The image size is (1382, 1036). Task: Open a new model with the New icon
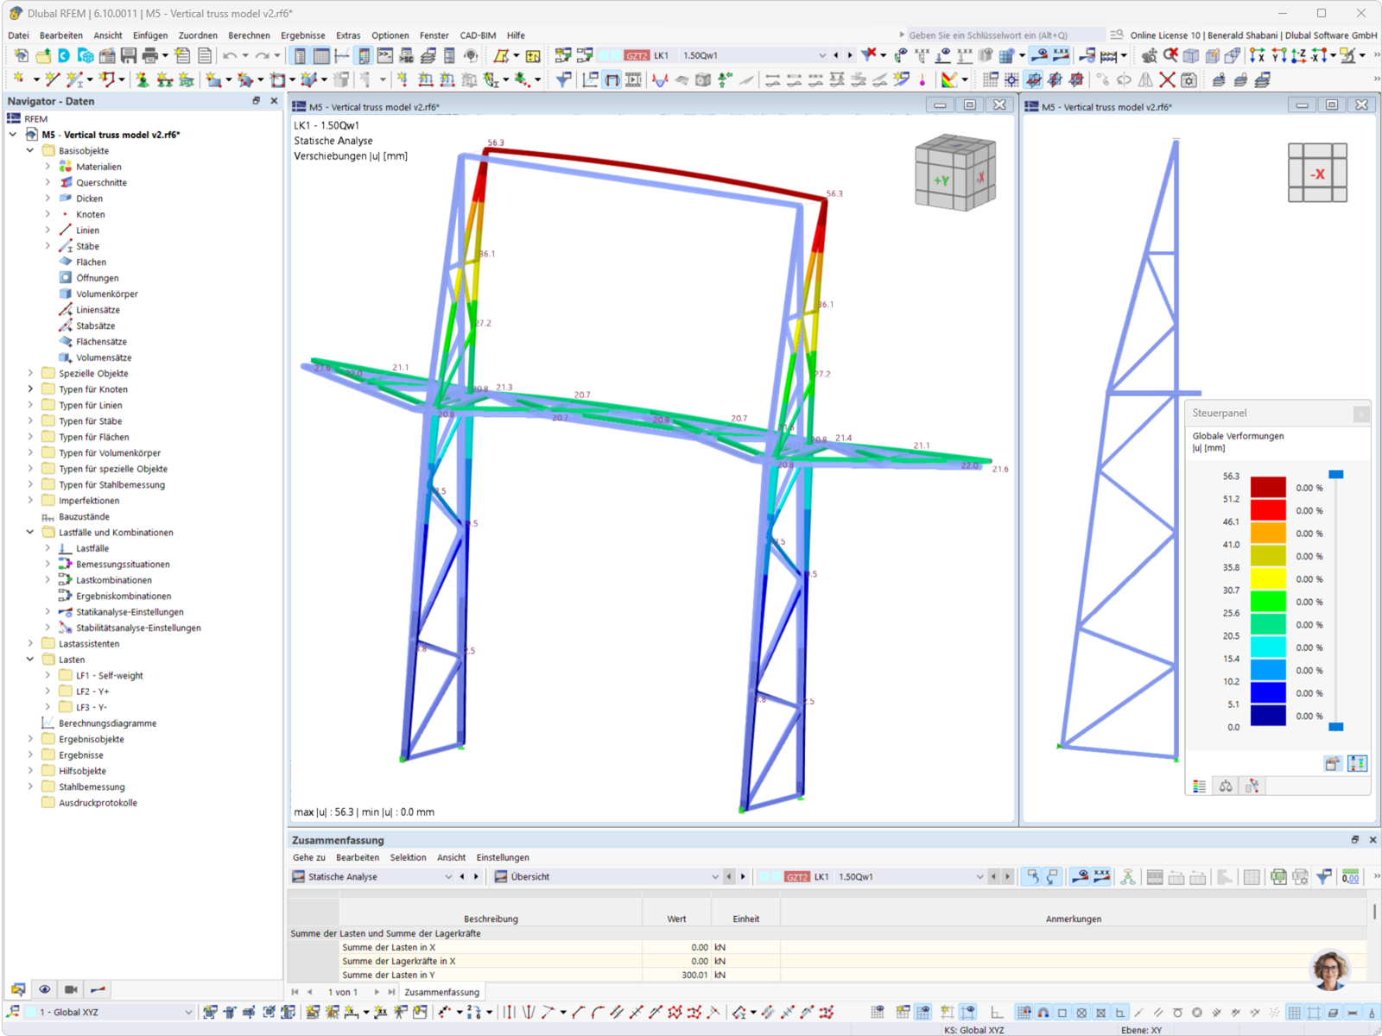[20, 55]
